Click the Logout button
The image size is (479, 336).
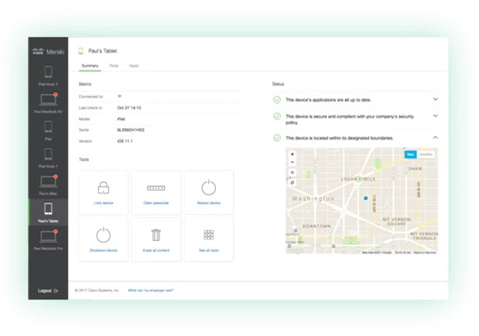click(x=48, y=290)
